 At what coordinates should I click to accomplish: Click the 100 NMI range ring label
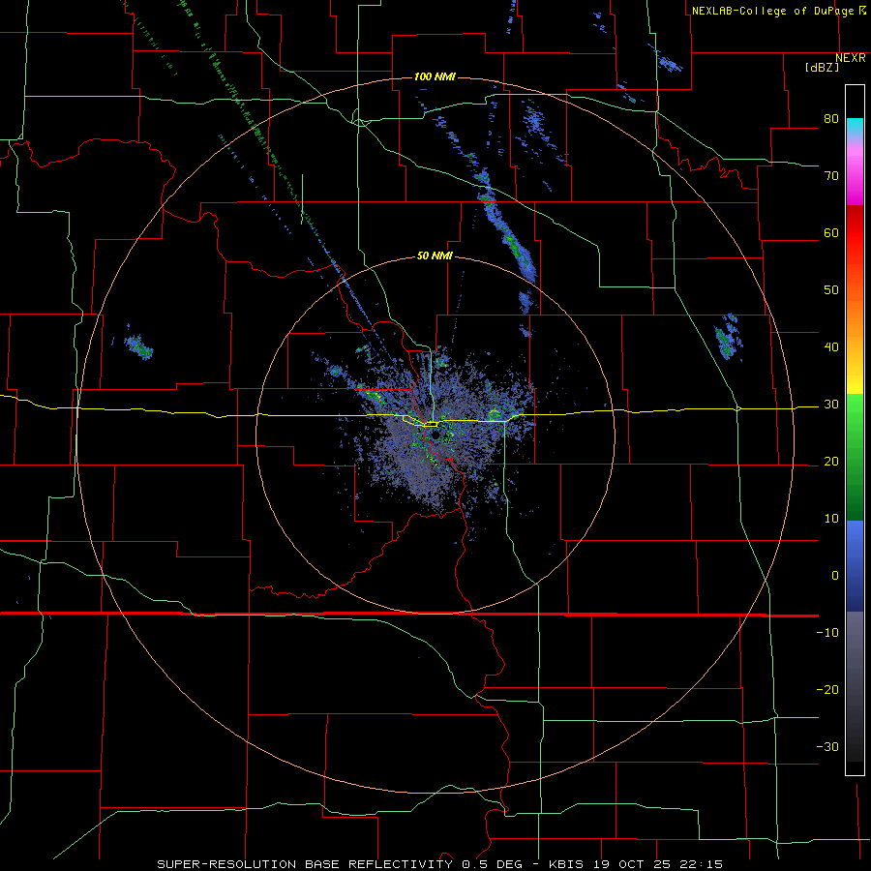pyautogui.click(x=435, y=76)
